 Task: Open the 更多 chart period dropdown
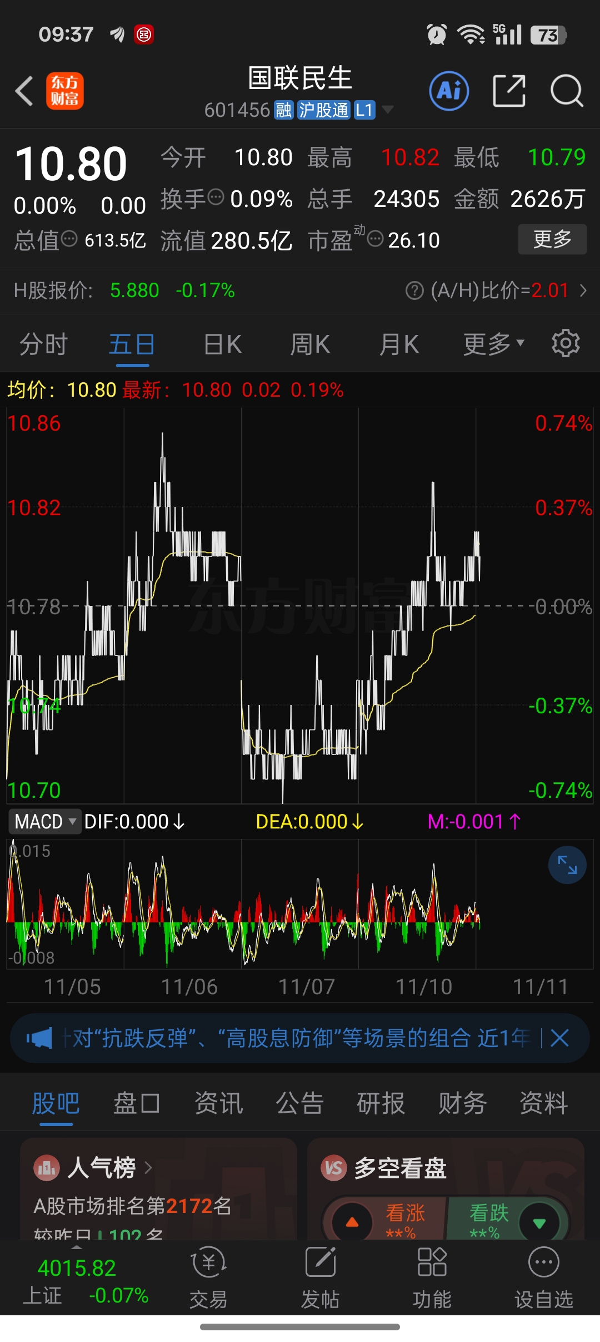point(494,344)
